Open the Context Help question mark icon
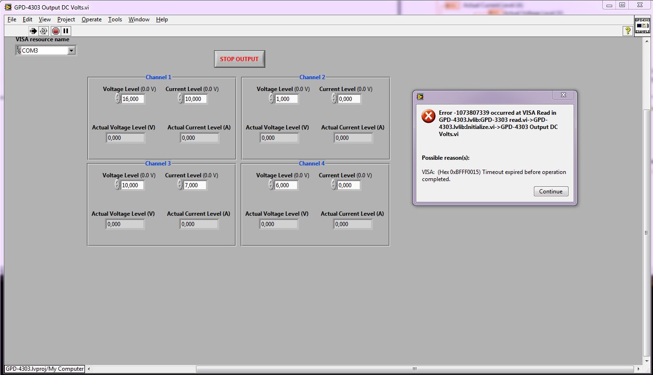The height and width of the screenshot is (375, 653). pyautogui.click(x=628, y=31)
